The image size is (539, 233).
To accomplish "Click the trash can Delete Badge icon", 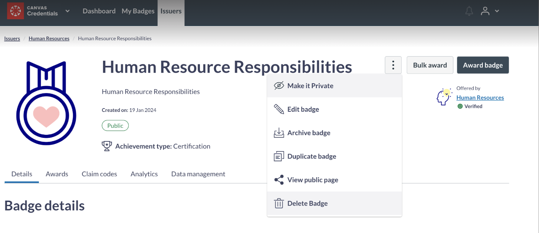I will (279, 203).
